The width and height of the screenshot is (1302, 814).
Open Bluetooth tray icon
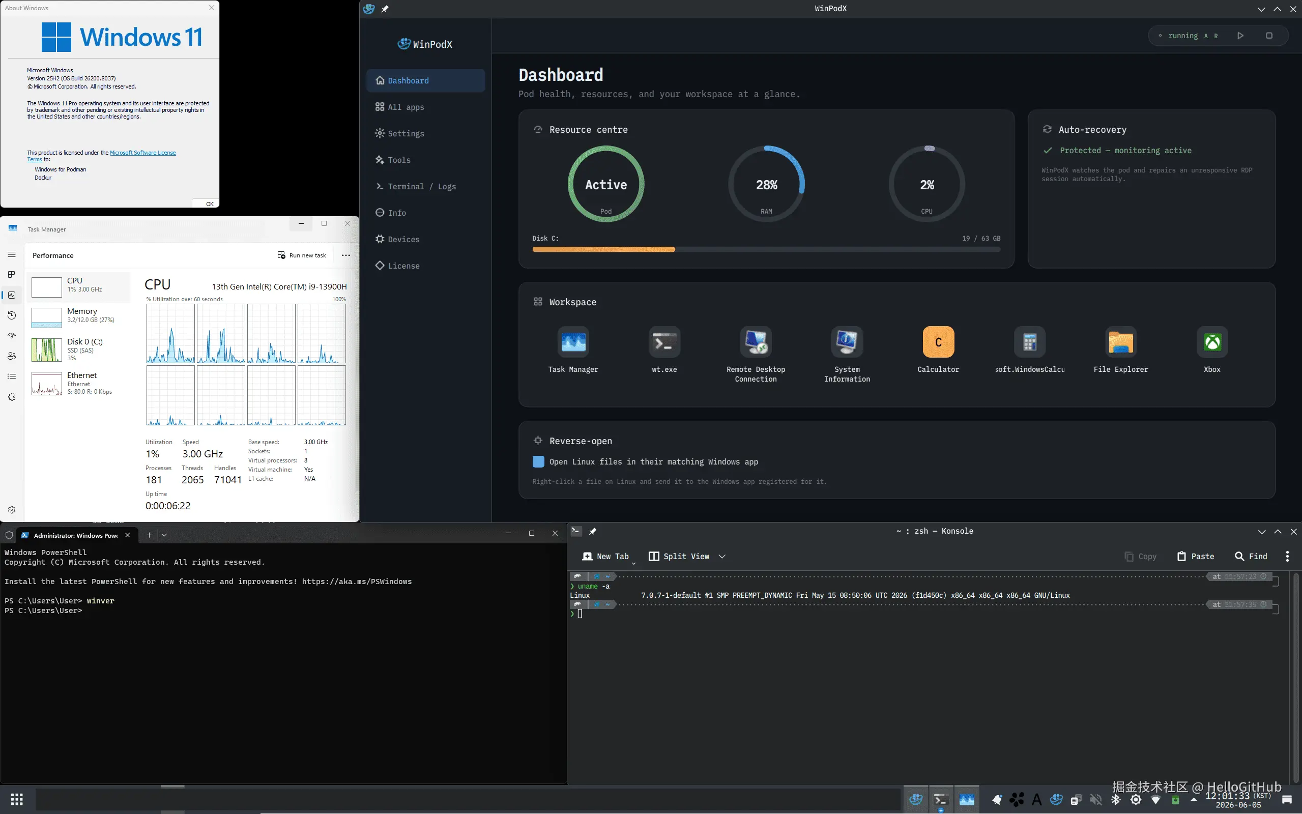pos(1116,800)
